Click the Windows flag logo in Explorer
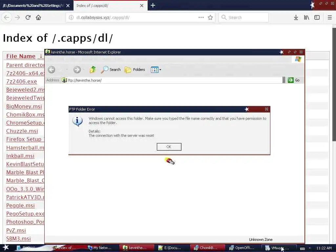The height and width of the screenshot is (252, 336). pos(298,59)
